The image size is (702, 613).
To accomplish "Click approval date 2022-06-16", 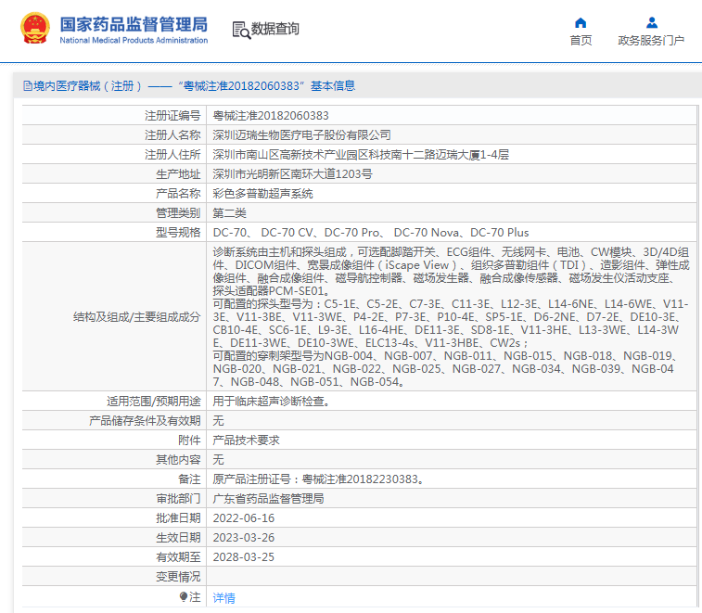I will click(x=244, y=518).
